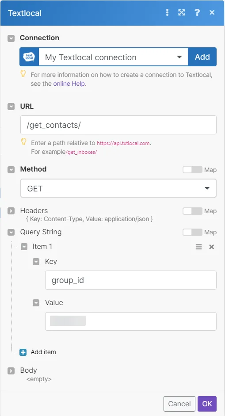Click the Textlocal logo beside connection field

pyautogui.click(x=29, y=57)
